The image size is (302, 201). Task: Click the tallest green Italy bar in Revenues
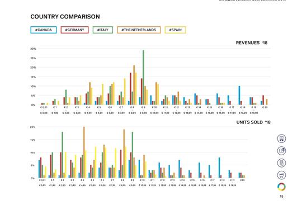click(x=143, y=78)
